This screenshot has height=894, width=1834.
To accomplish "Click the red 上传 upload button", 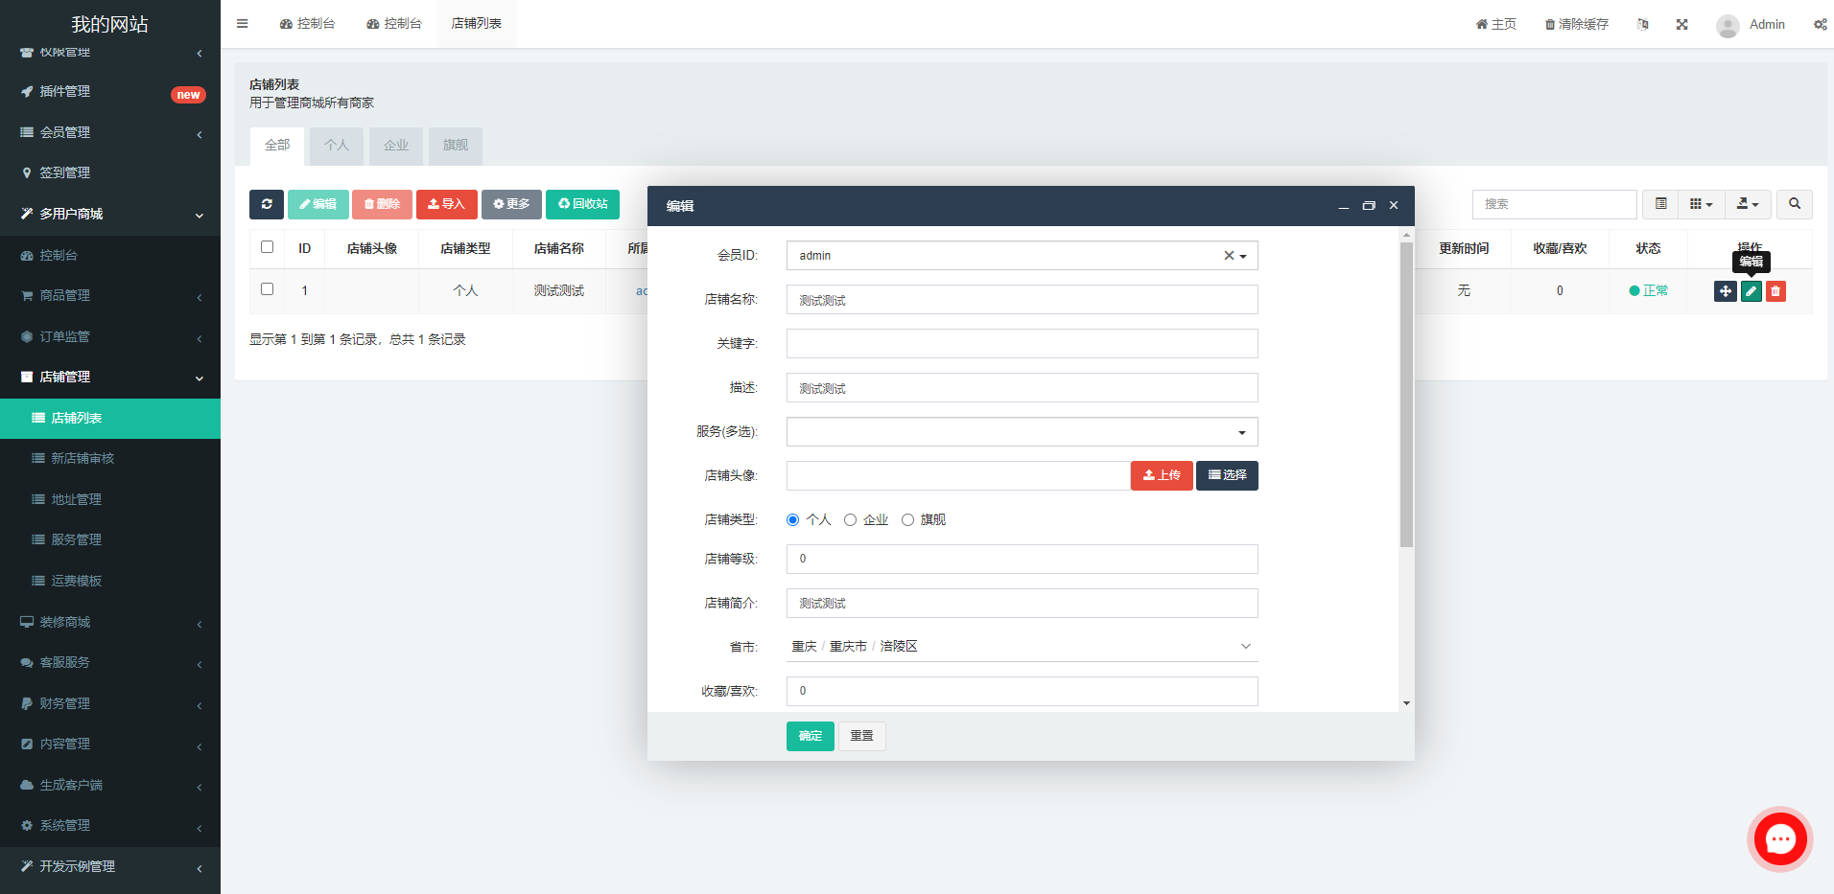I will point(1162,475).
